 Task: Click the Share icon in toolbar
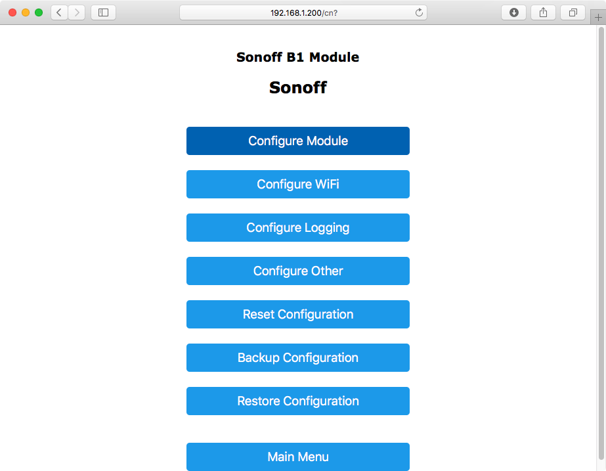[x=544, y=12]
